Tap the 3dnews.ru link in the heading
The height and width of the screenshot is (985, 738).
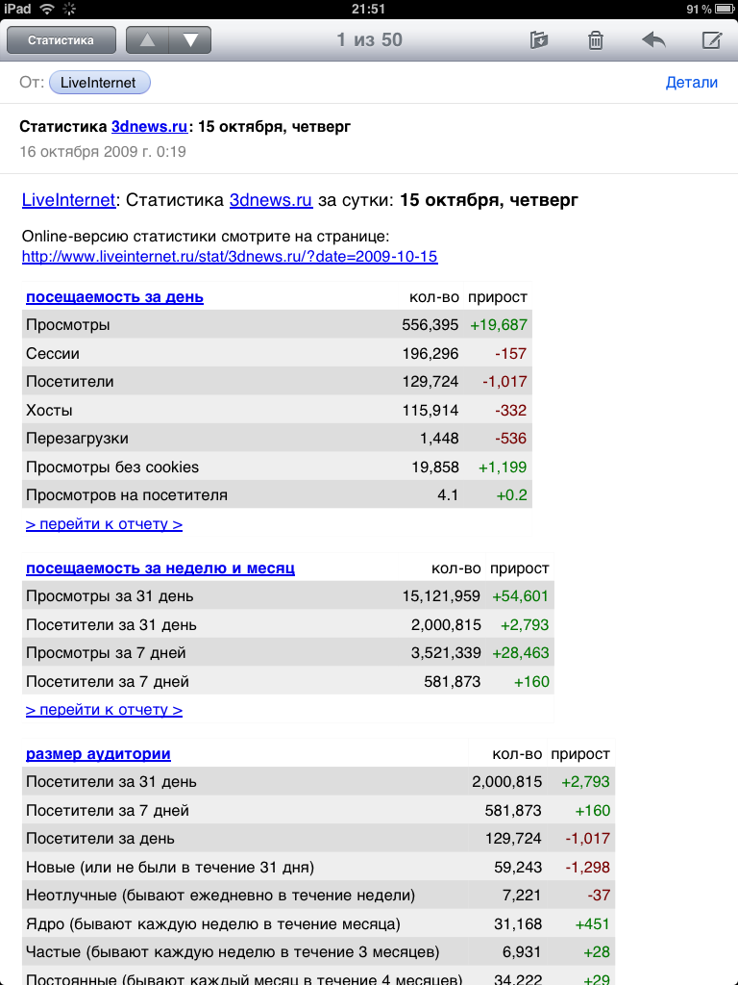(271, 200)
